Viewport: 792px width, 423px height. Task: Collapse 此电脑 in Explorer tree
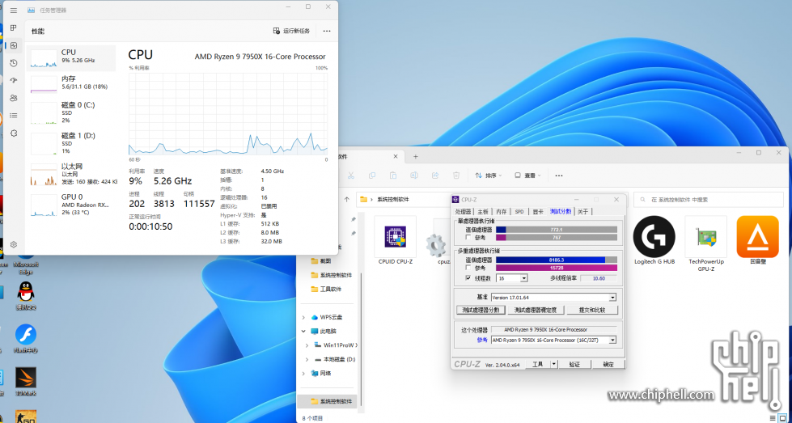(303, 331)
